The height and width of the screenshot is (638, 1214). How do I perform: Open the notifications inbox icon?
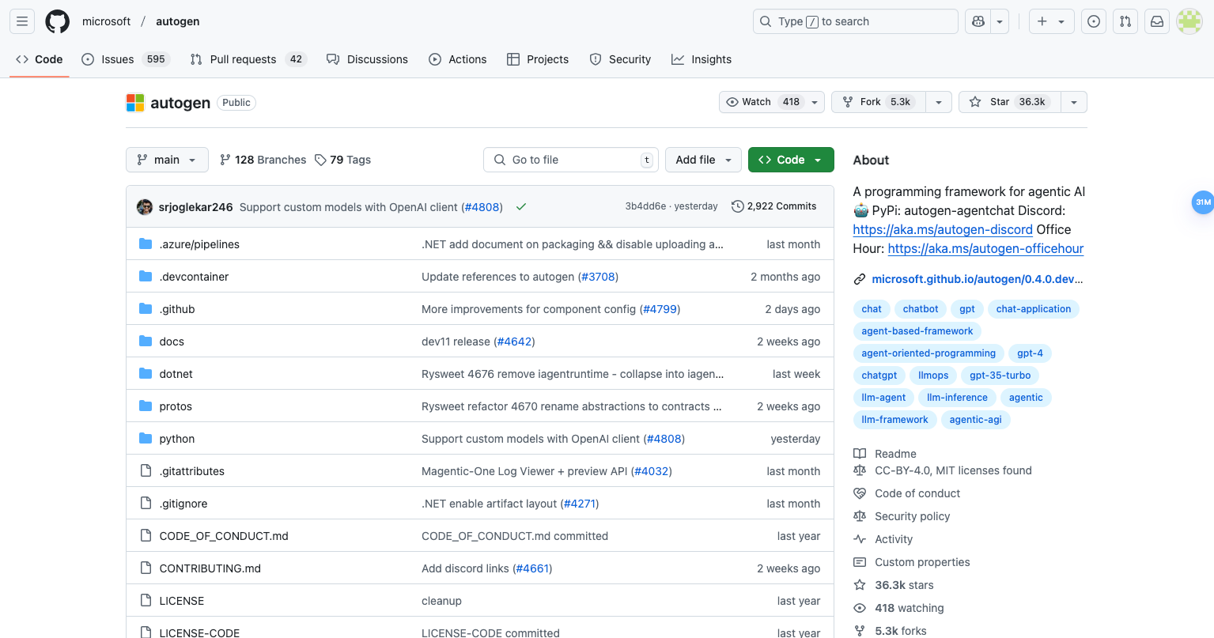coord(1157,21)
